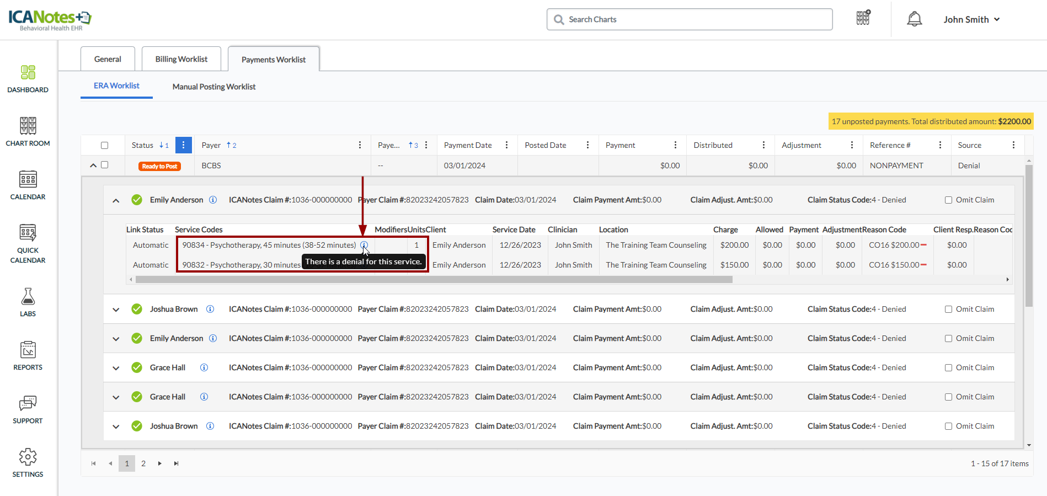
Task: Tick the select-all checkbox in header
Action: [x=104, y=146]
